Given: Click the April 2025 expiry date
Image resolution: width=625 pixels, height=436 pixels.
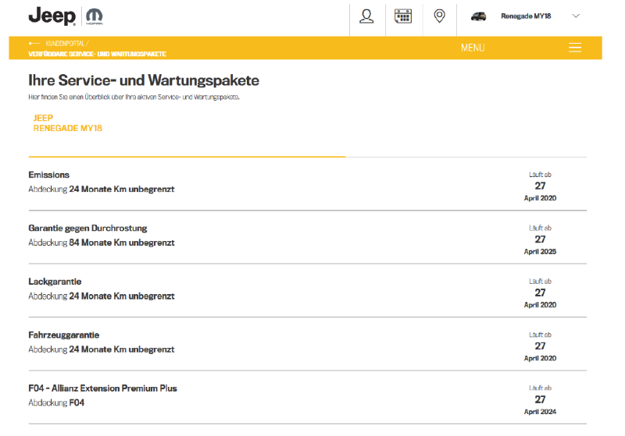Looking at the screenshot, I should coord(540,251).
